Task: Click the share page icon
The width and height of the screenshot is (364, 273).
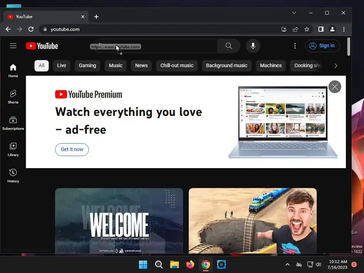Action: click(x=295, y=29)
